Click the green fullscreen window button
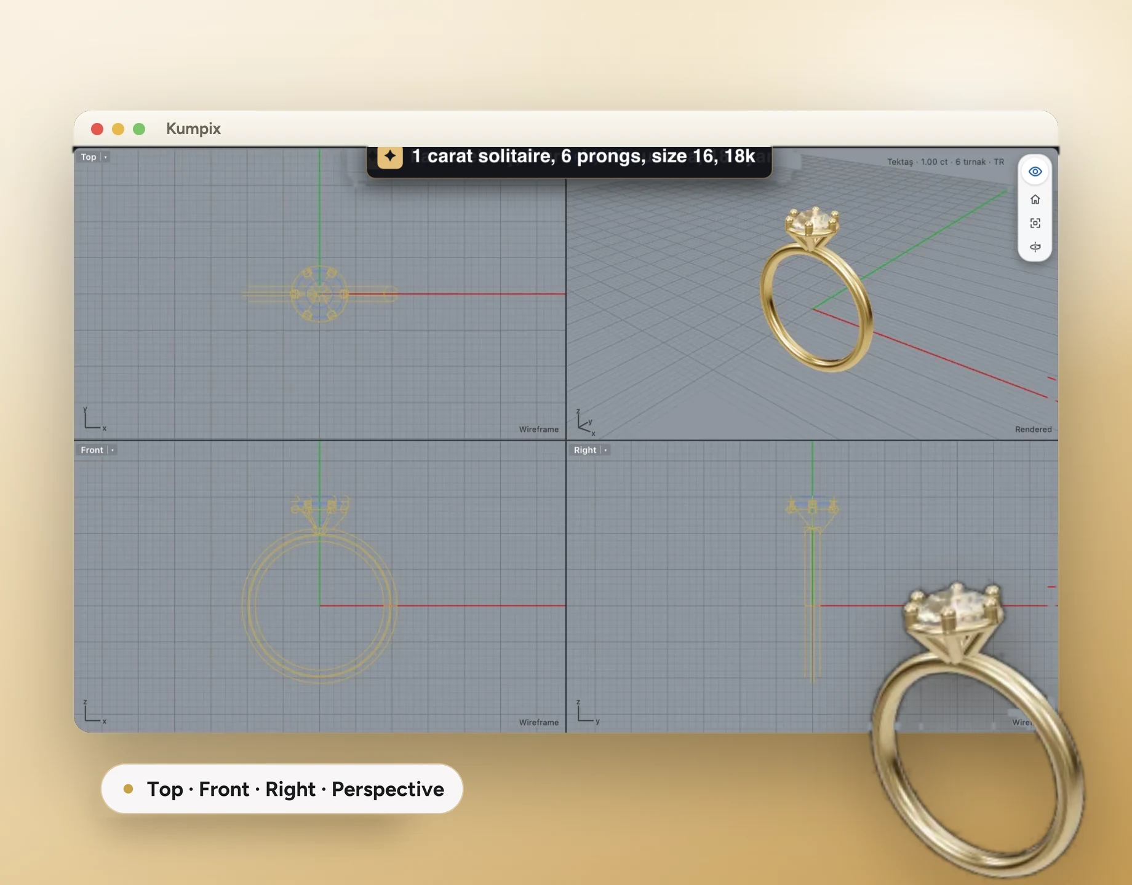This screenshot has height=885, width=1132. (139, 129)
